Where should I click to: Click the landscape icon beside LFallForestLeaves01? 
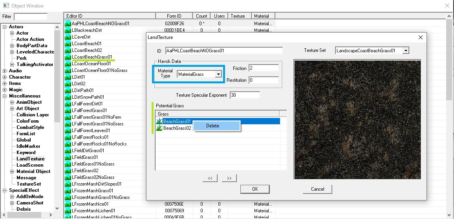point(68,131)
